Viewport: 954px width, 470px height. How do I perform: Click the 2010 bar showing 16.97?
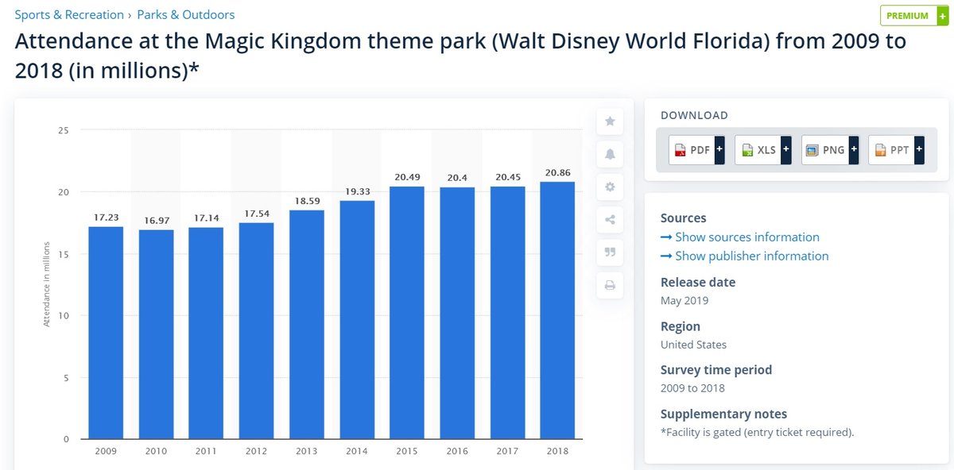click(x=156, y=334)
